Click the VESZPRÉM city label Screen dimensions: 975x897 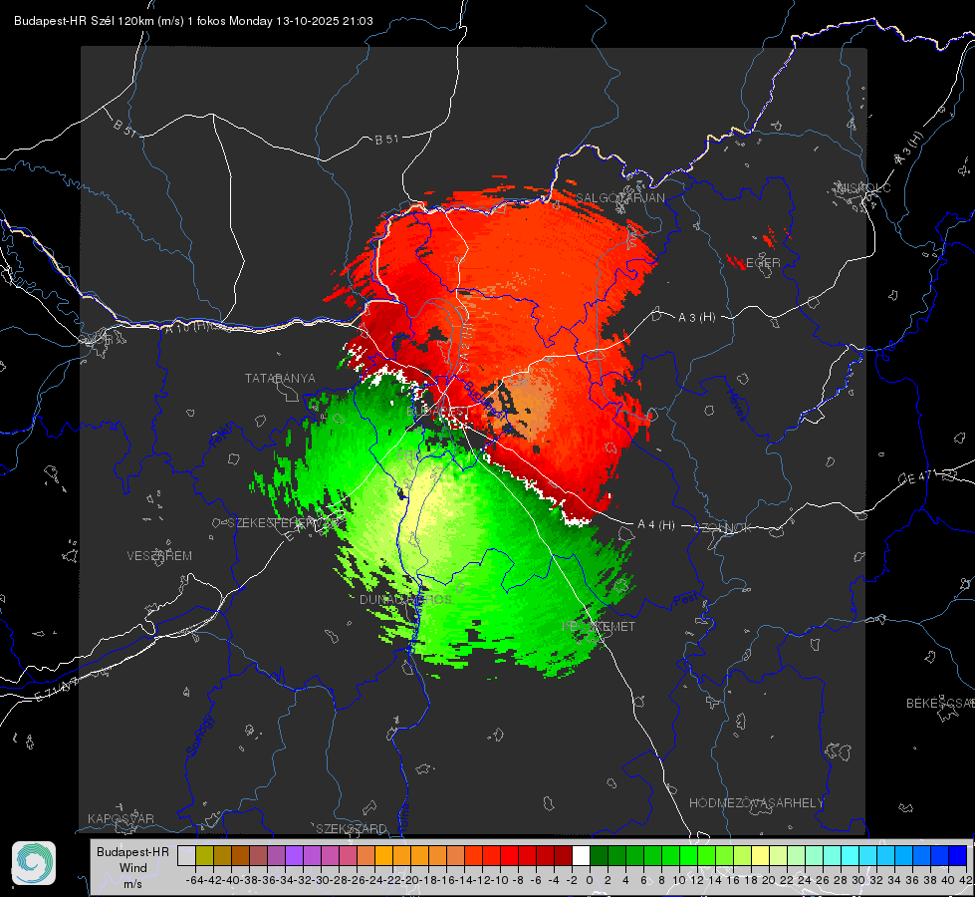click(159, 555)
